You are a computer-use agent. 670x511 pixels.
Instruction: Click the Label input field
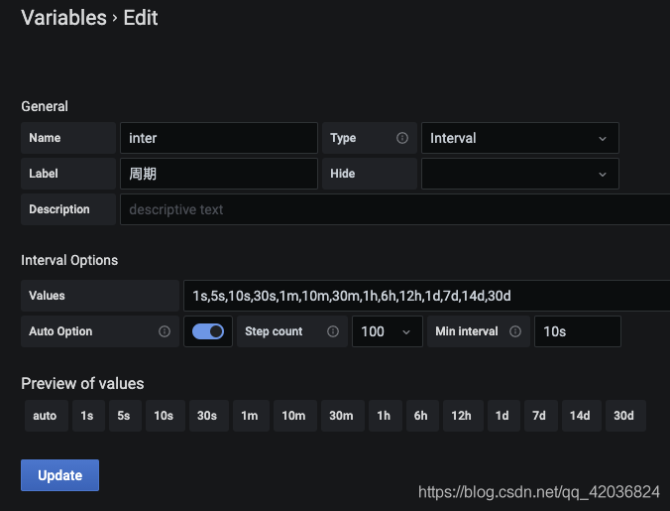(x=219, y=174)
